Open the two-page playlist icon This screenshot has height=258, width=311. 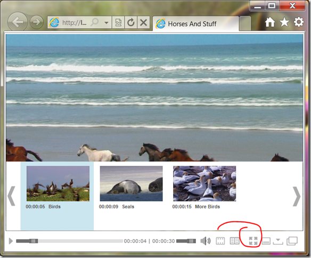coord(234,241)
